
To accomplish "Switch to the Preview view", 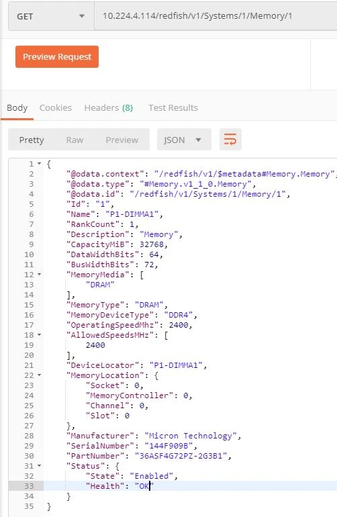I will click(122, 140).
